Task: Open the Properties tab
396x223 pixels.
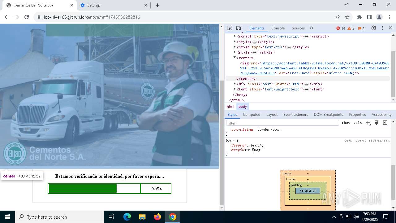Action: tap(357, 114)
